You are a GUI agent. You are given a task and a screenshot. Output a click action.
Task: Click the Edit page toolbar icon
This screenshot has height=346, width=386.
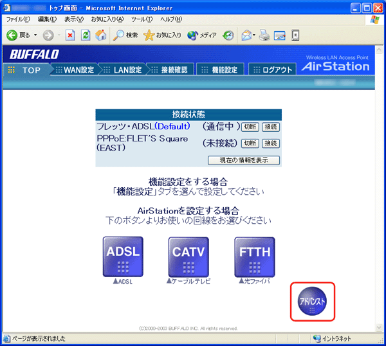point(280,35)
